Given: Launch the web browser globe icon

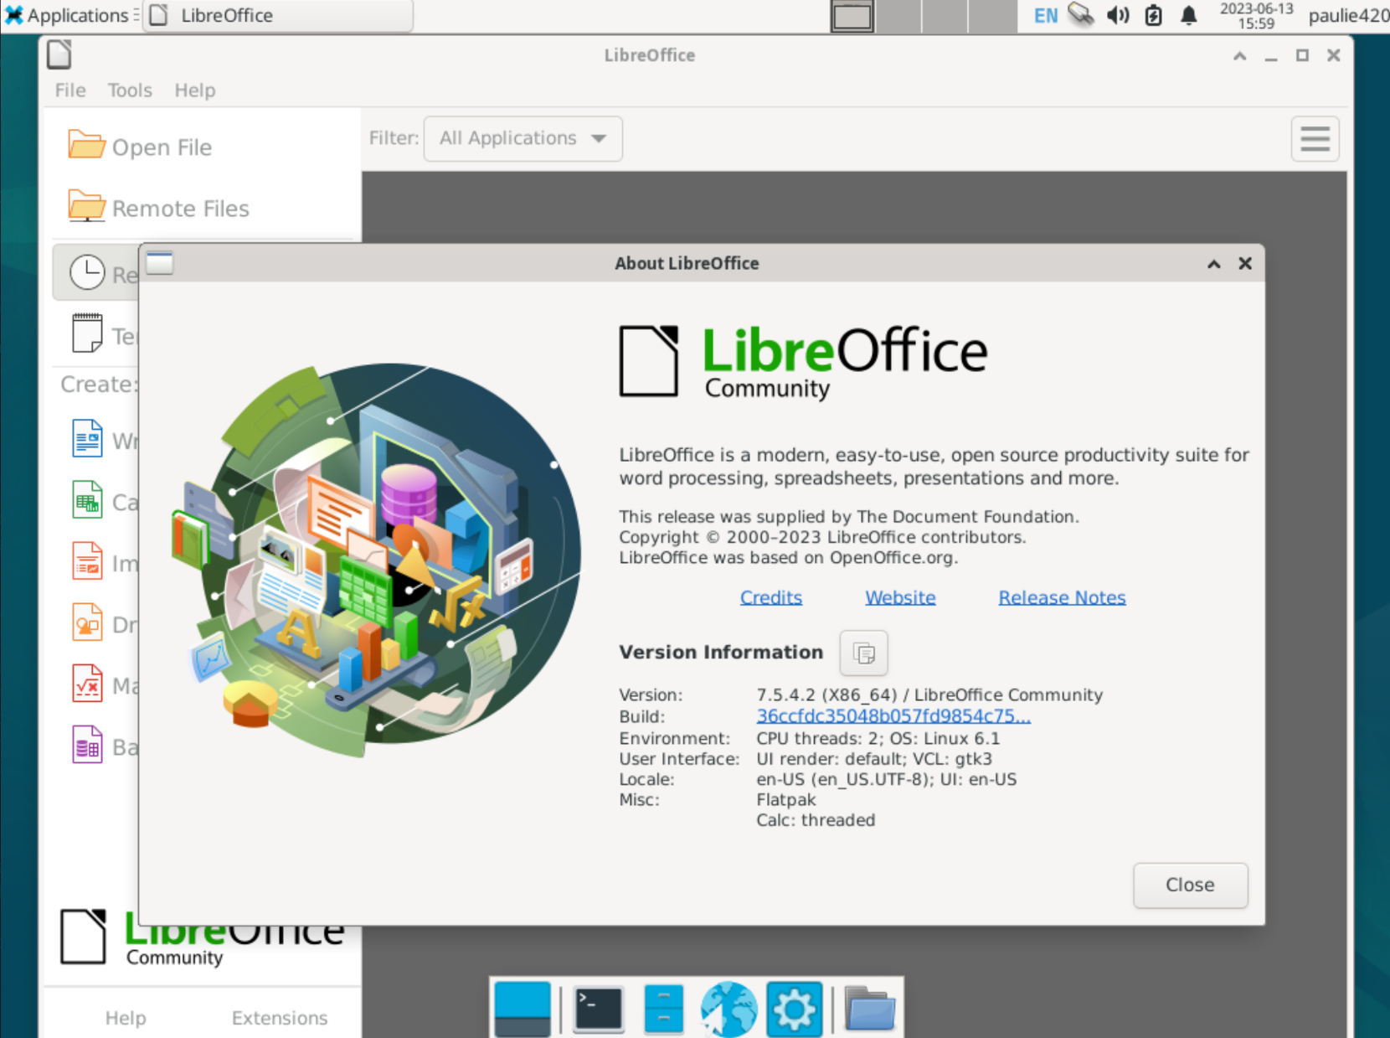Looking at the screenshot, I should click(x=728, y=1009).
